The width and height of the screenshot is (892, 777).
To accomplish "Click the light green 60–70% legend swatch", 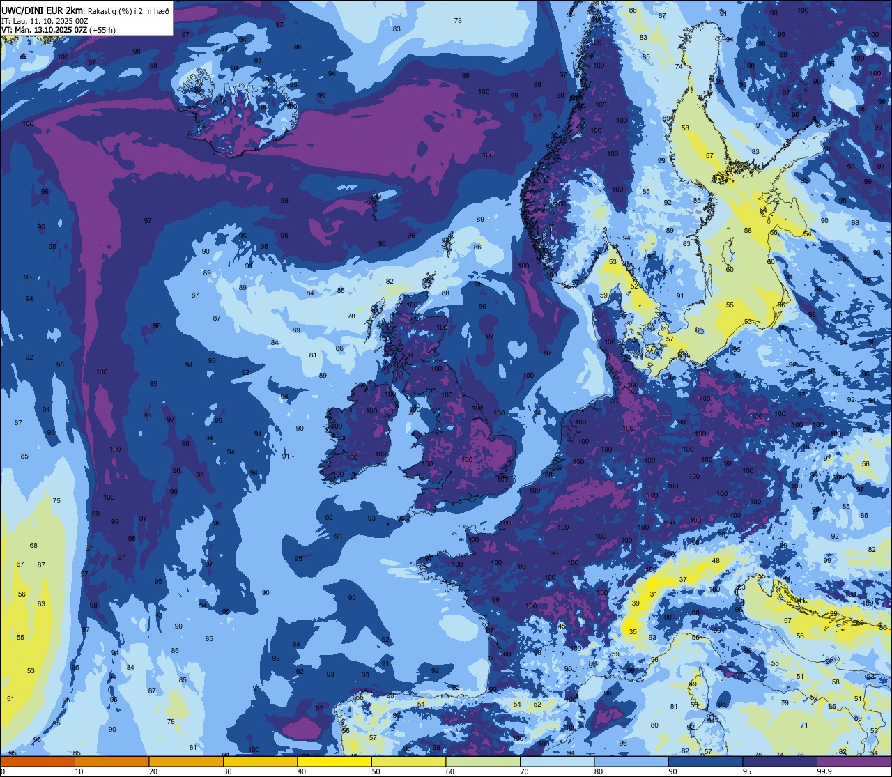I will click(483, 761).
